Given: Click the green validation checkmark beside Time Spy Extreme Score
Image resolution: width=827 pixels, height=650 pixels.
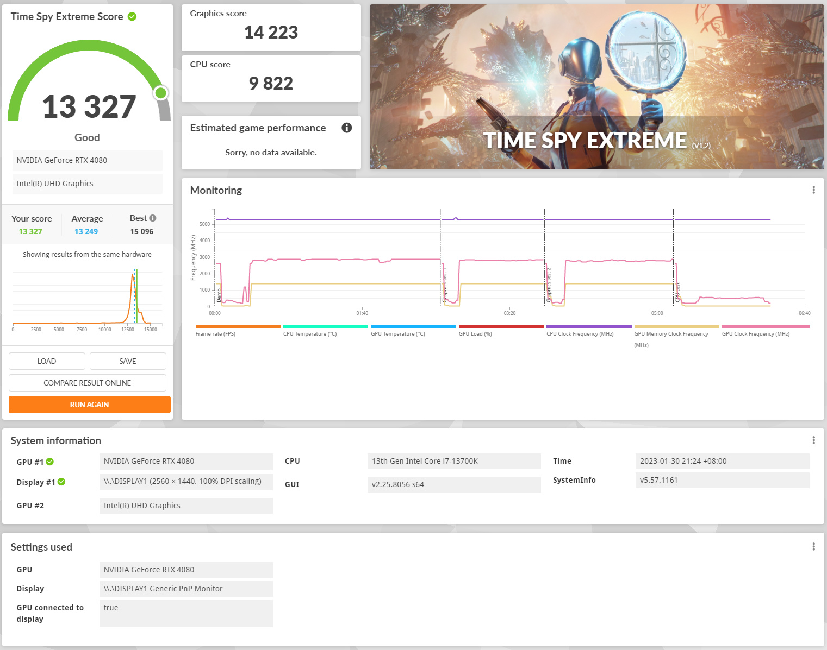Looking at the screenshot, I should [132, 17].
